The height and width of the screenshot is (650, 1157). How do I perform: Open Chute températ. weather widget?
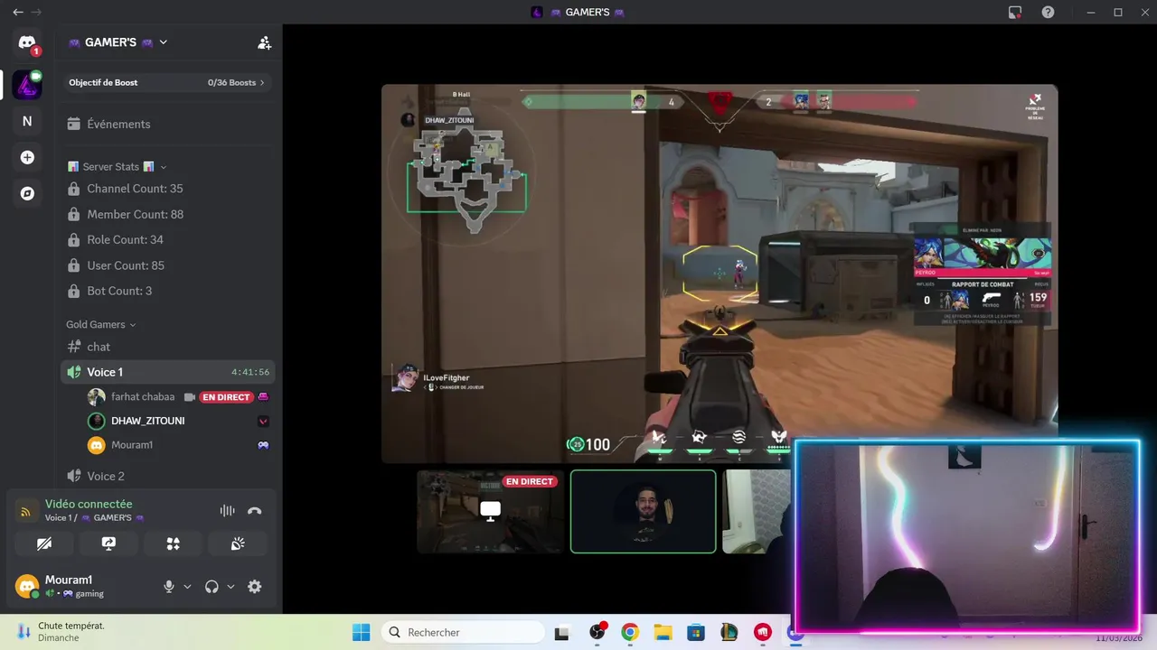[61, 631]
